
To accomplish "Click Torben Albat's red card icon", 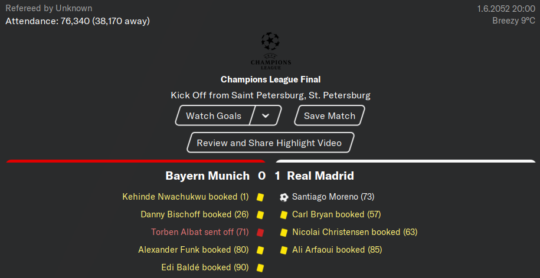I will click(x=260, y=232).
